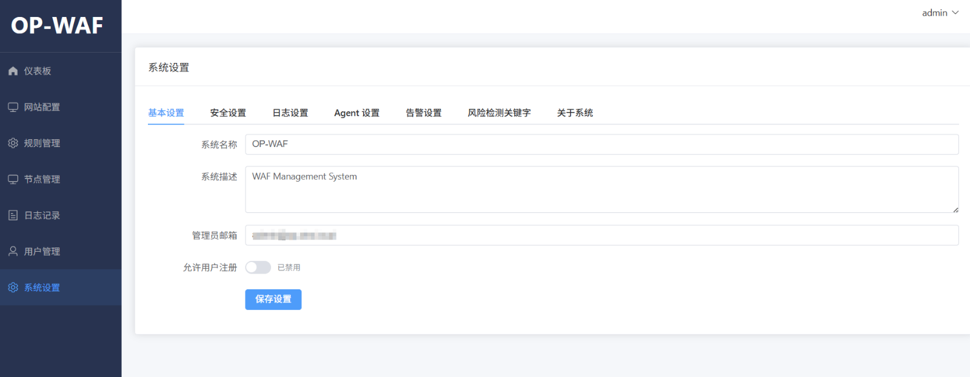970x377 pixels.
Task: Open the 风险检测关键字 tab
Action: 499,113
